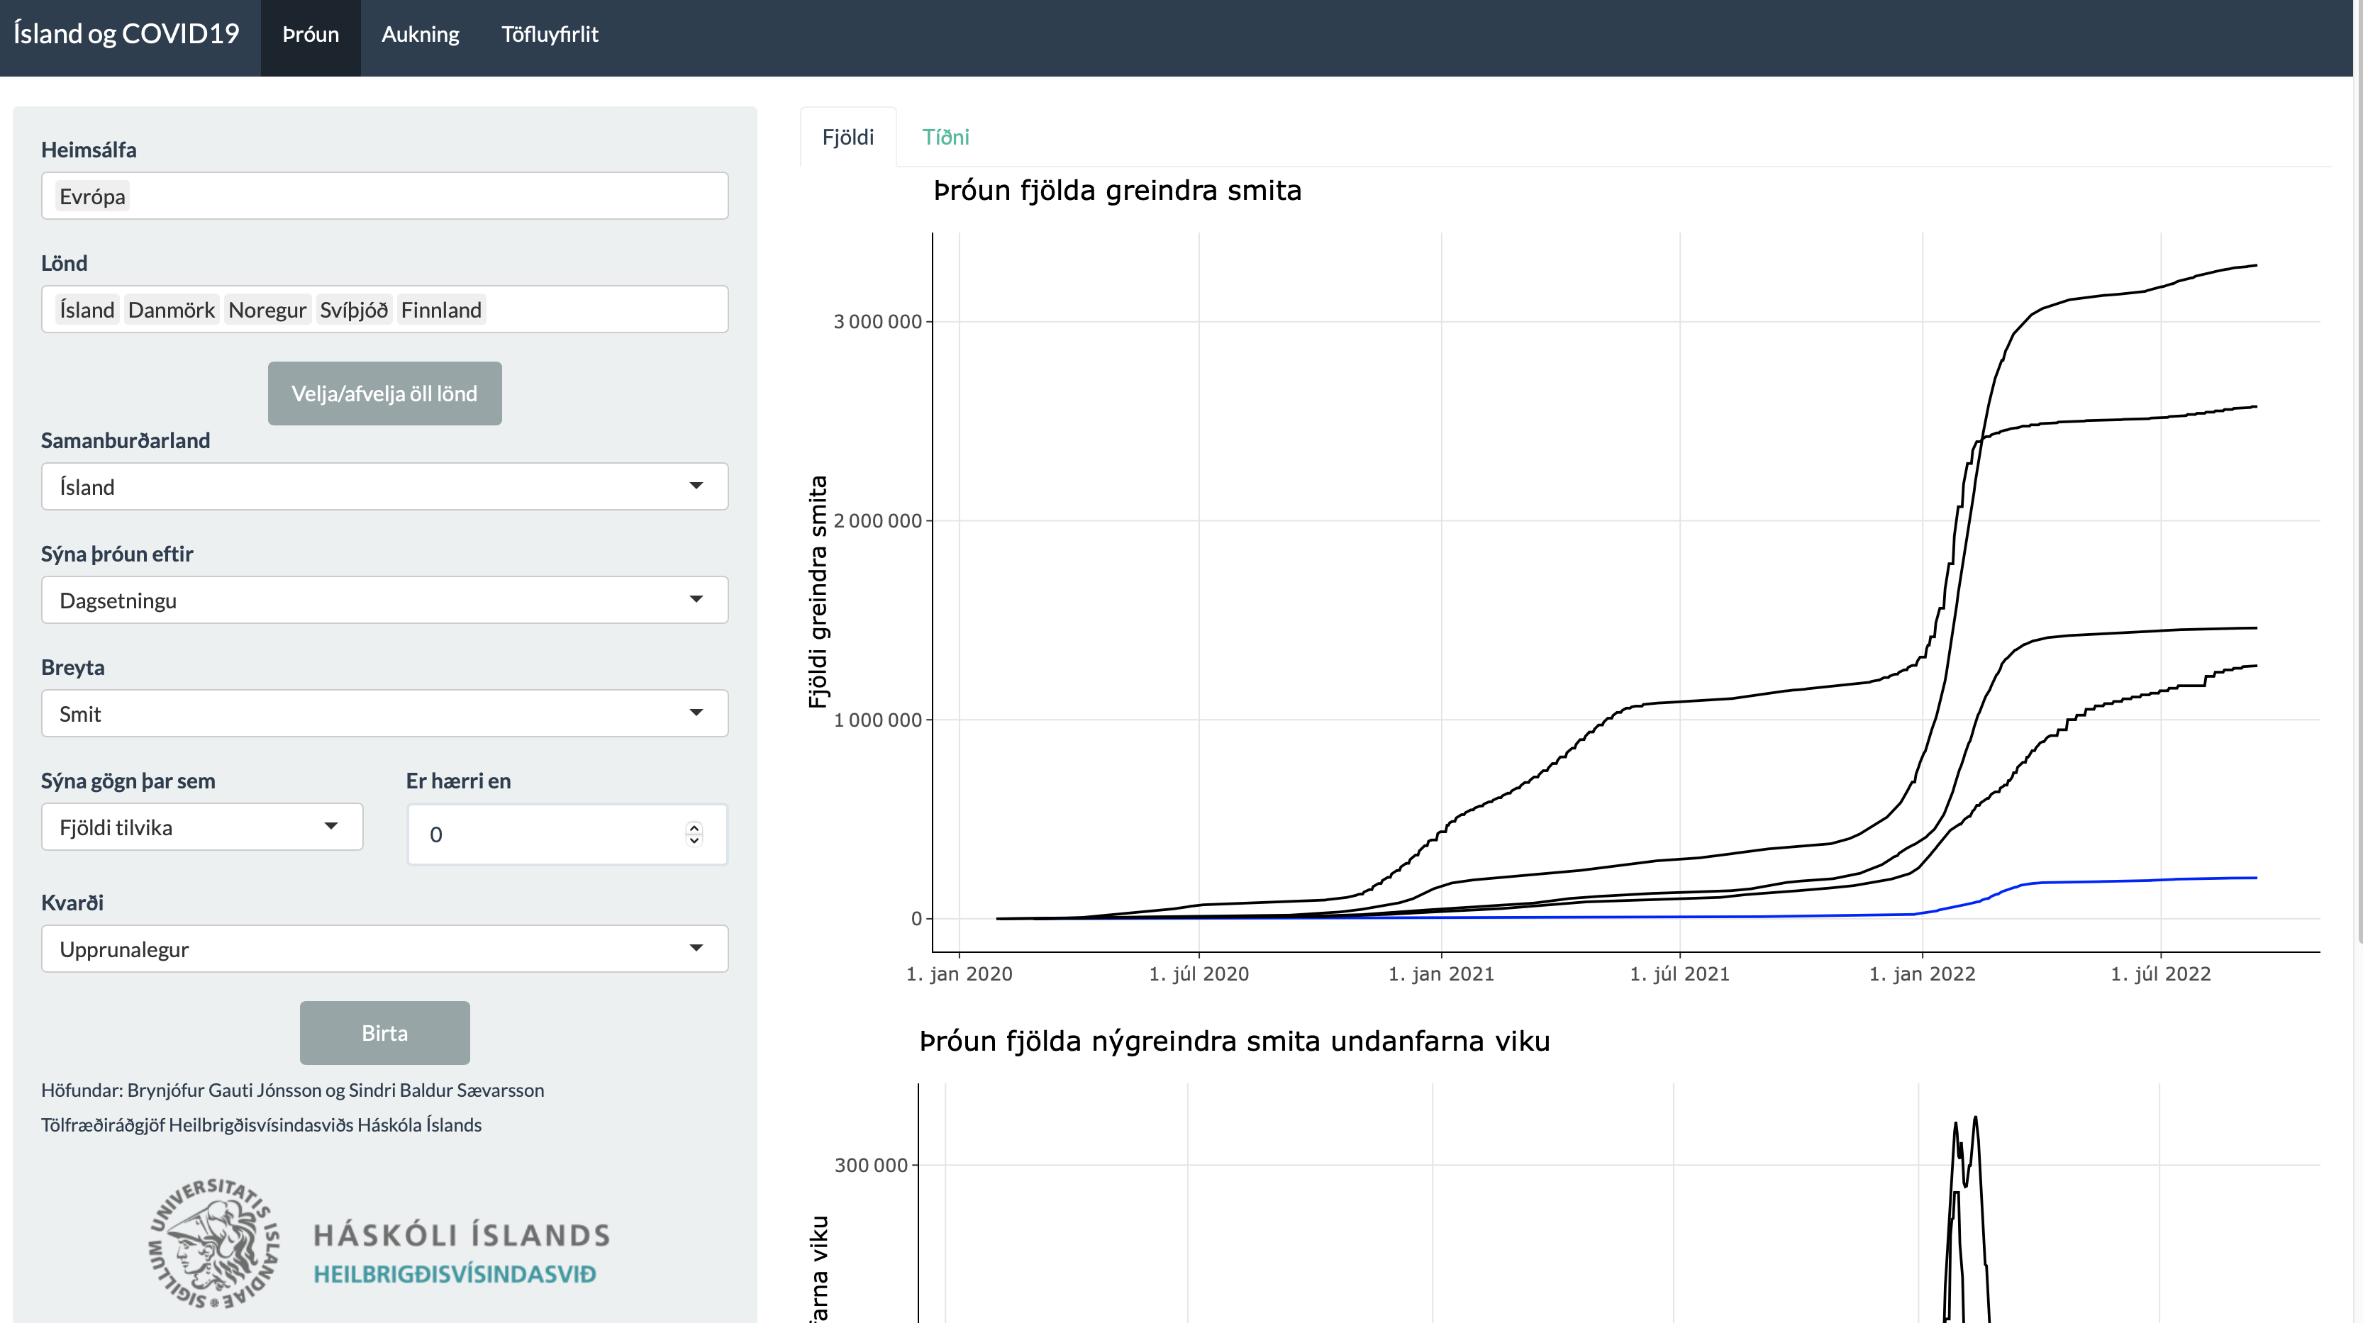The image size is (2363, 1323).
Task: Open the Sýna þróun eftir dropdown
Action: pyautogui.click(x=384, y=600)
